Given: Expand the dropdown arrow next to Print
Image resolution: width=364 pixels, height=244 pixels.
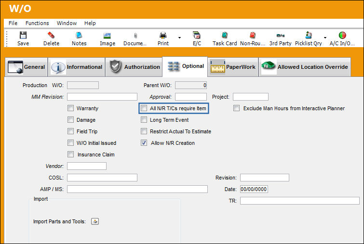Looking at the screenshot, I should point(179,38).
